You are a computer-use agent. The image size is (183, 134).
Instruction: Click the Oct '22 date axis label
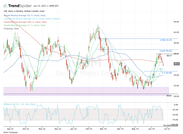click(x=25, y=129)
